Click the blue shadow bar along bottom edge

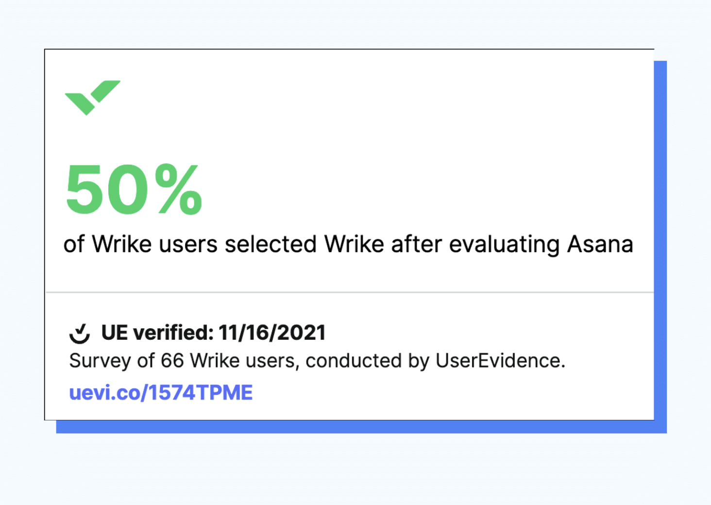coord(361,427)
